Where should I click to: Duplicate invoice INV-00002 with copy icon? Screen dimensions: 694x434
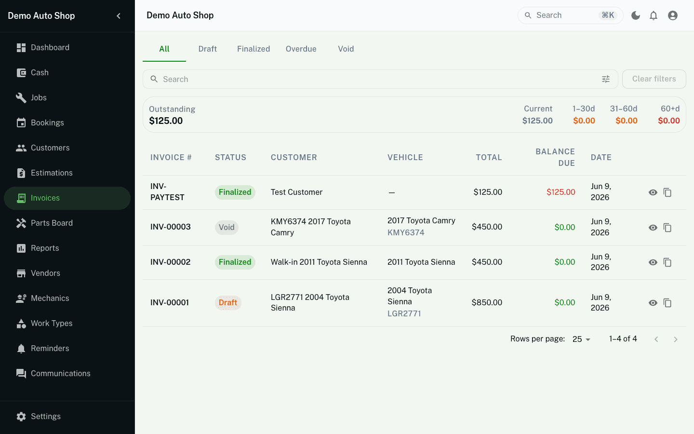pos(667,262)
